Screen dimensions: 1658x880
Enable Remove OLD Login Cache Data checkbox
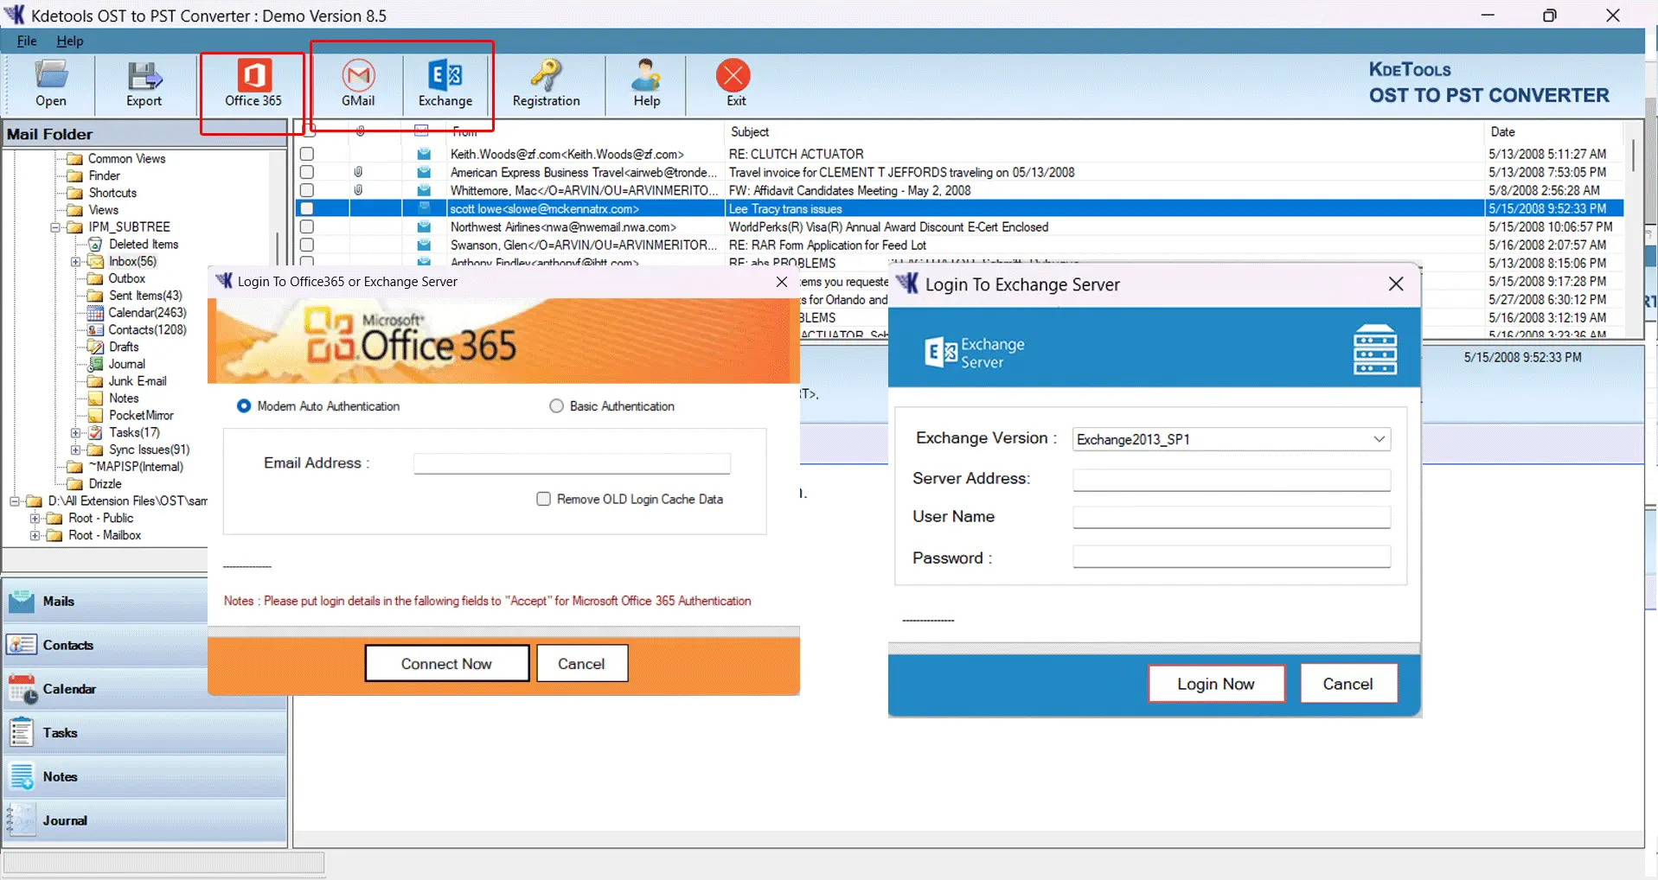(543, 499)
